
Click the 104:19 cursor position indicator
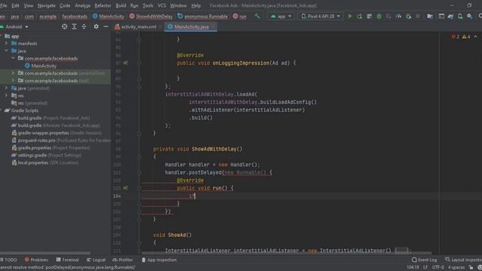click(413, 267)
